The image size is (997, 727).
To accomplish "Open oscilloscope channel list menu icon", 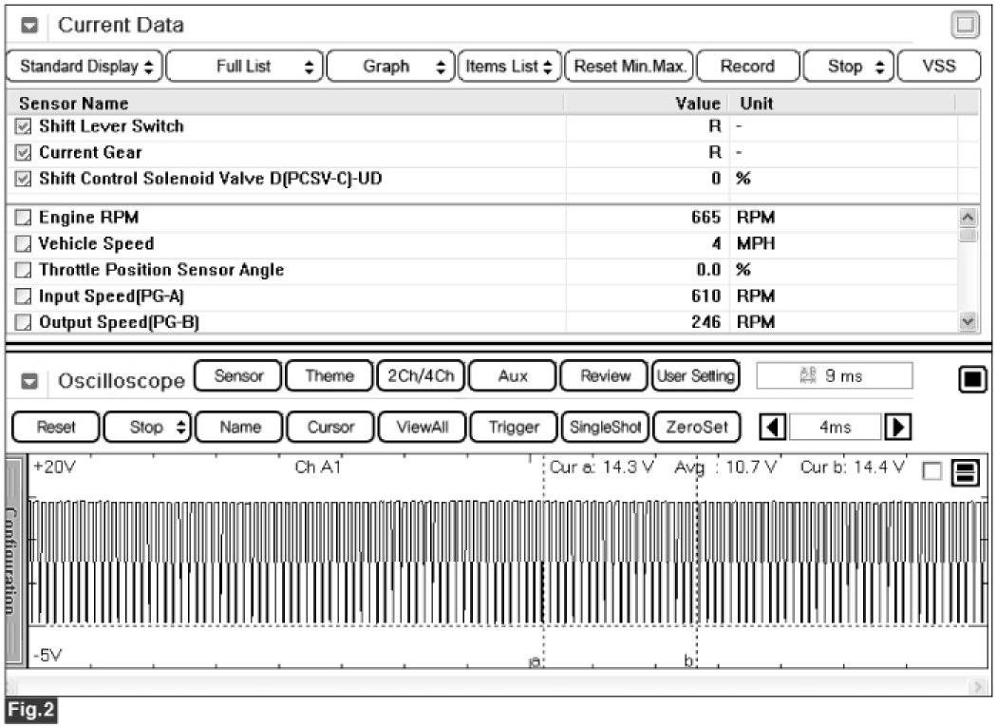I will (x=965, y=473).
